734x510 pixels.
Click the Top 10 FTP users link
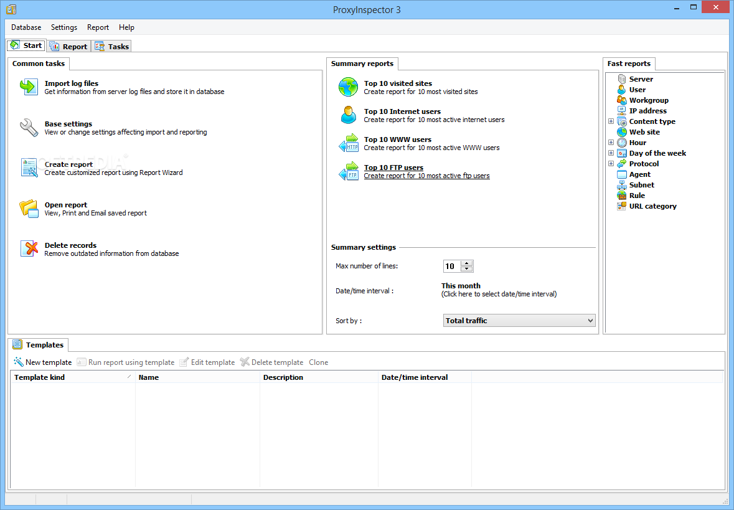(x=393, y=167)
